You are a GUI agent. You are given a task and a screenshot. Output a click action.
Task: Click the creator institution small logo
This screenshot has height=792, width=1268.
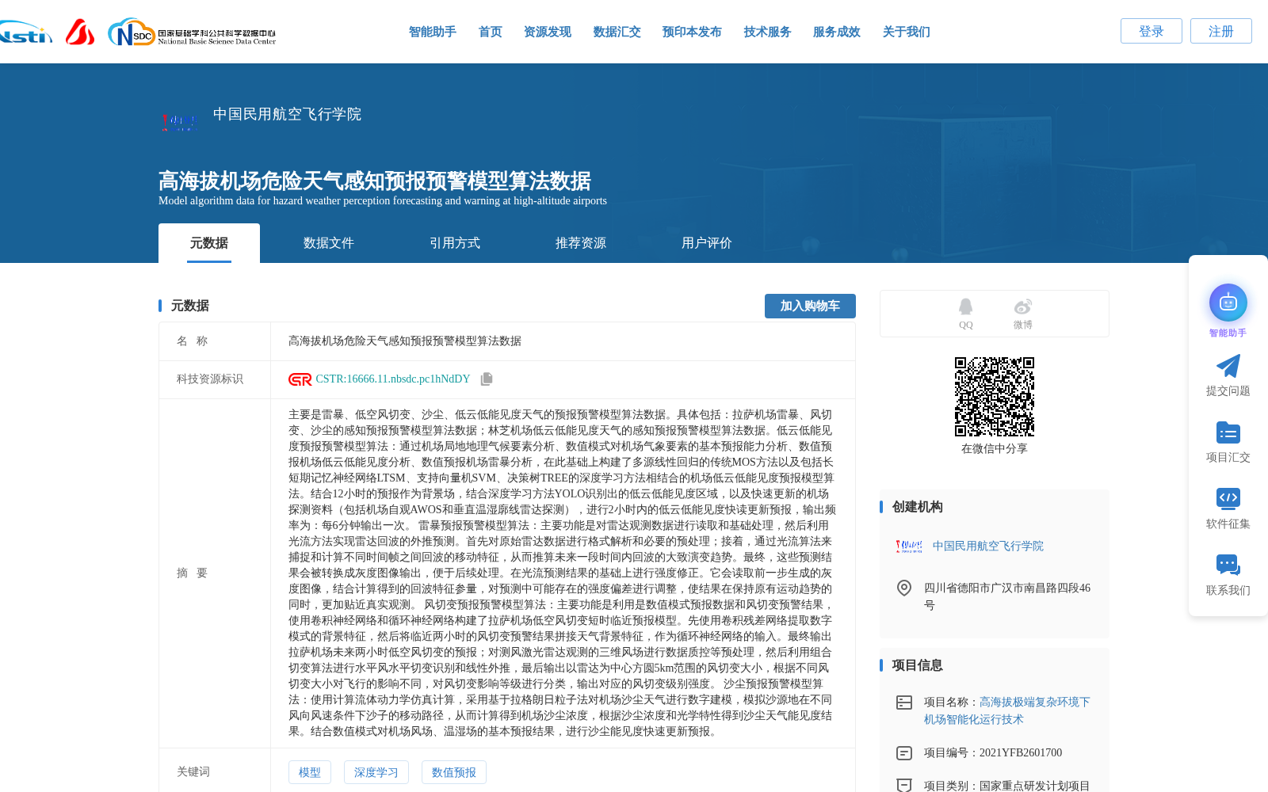(x=909, y=546)
